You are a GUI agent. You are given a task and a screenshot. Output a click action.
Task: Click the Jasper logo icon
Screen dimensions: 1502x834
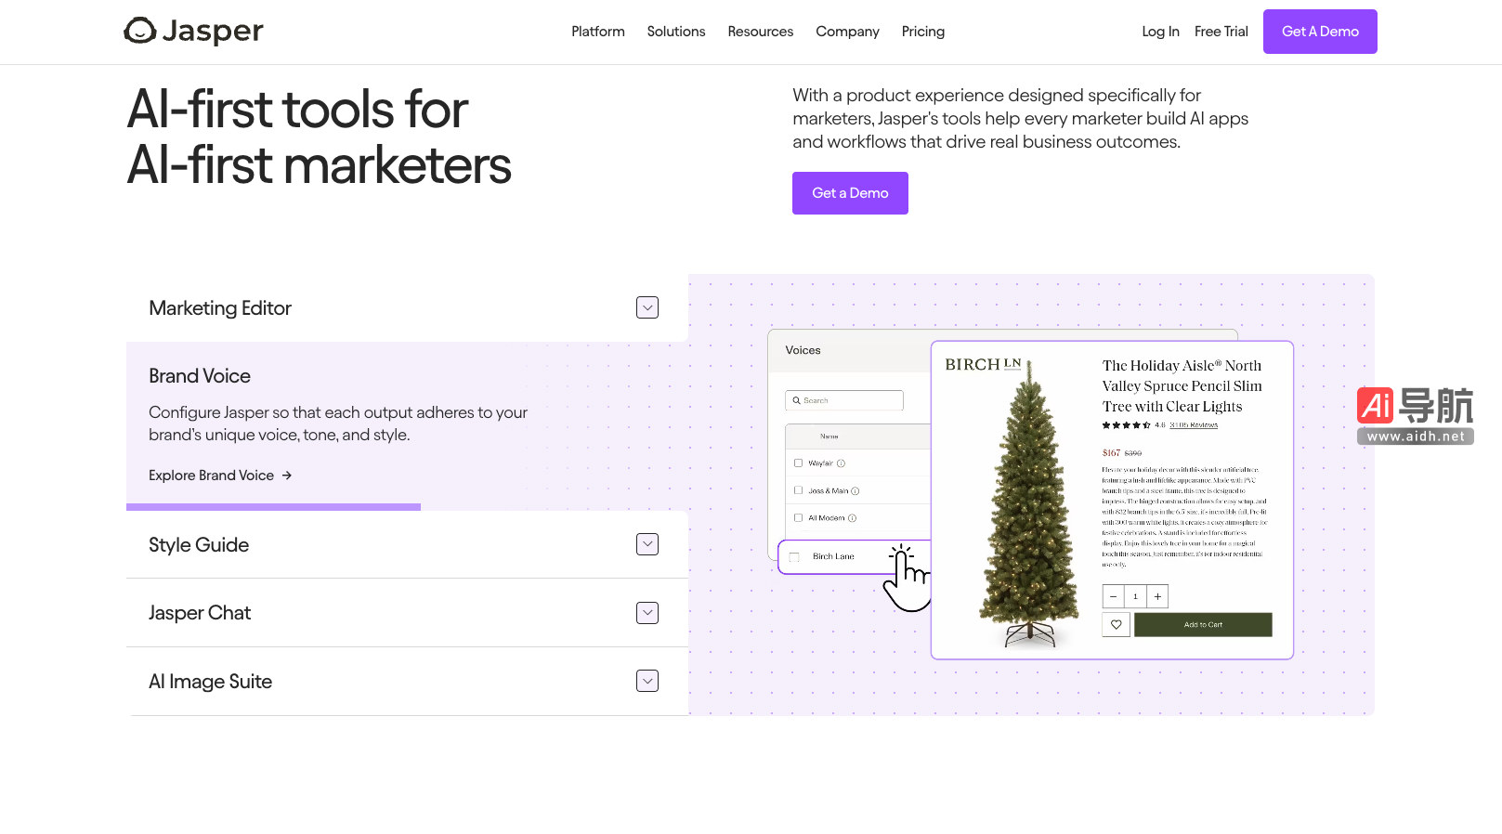pyautogui.click(x=140, y=31)
